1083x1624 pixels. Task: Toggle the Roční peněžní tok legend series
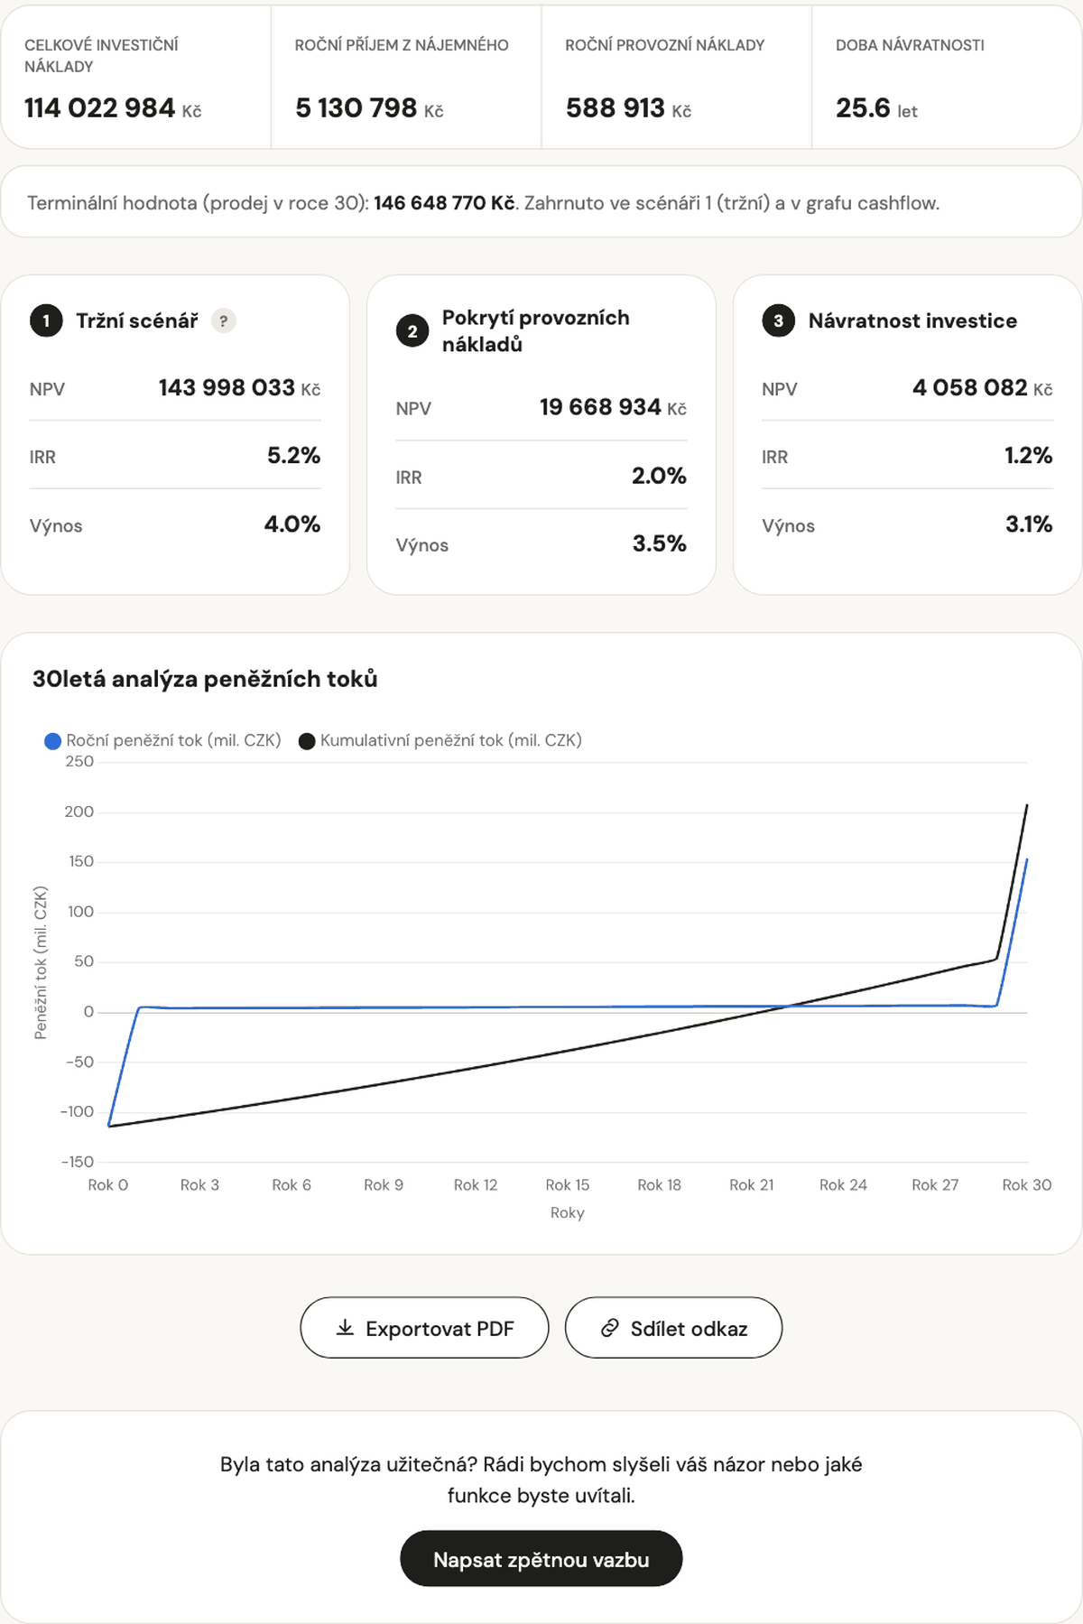(163, 740)
